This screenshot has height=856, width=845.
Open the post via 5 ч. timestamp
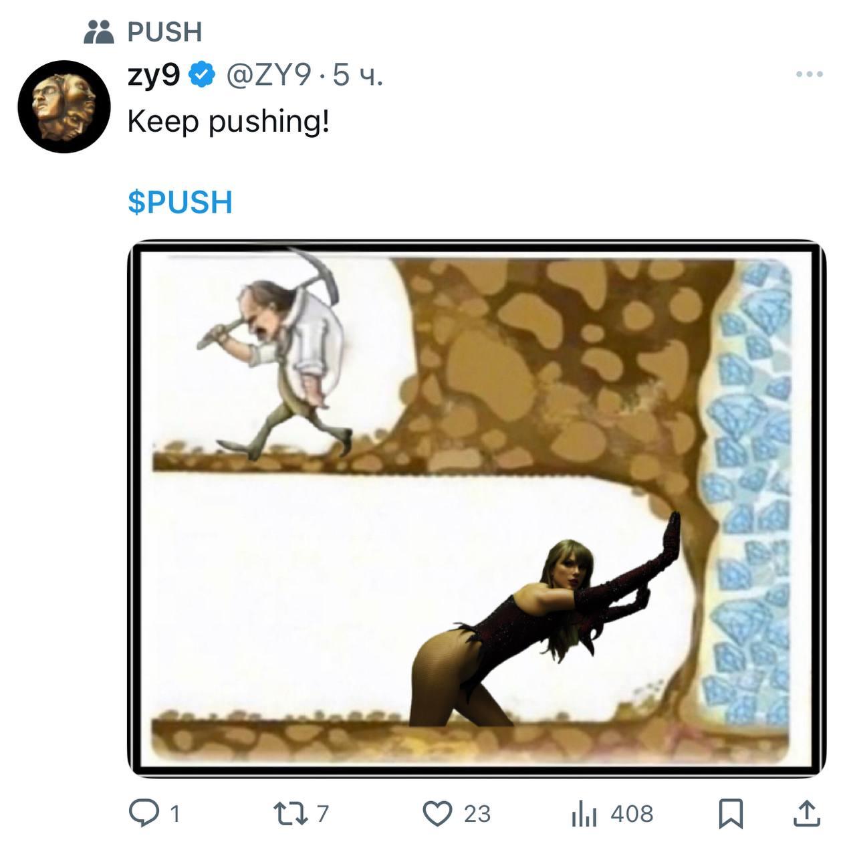pos(358,76)
